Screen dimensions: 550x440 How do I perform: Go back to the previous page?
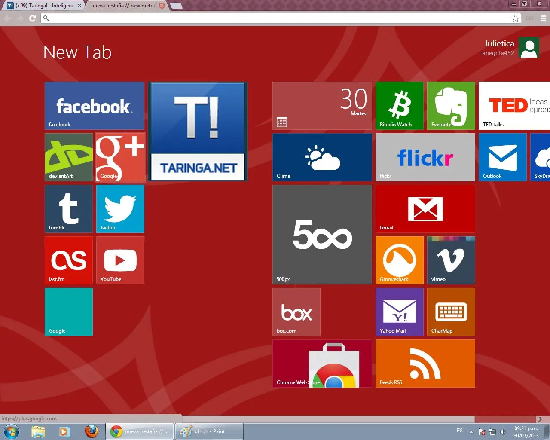[x=8, y=18]
